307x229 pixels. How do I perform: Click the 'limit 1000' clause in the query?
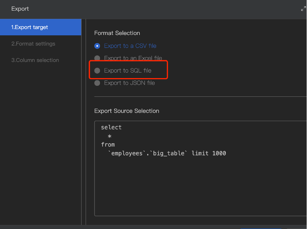tap(209, 153)
